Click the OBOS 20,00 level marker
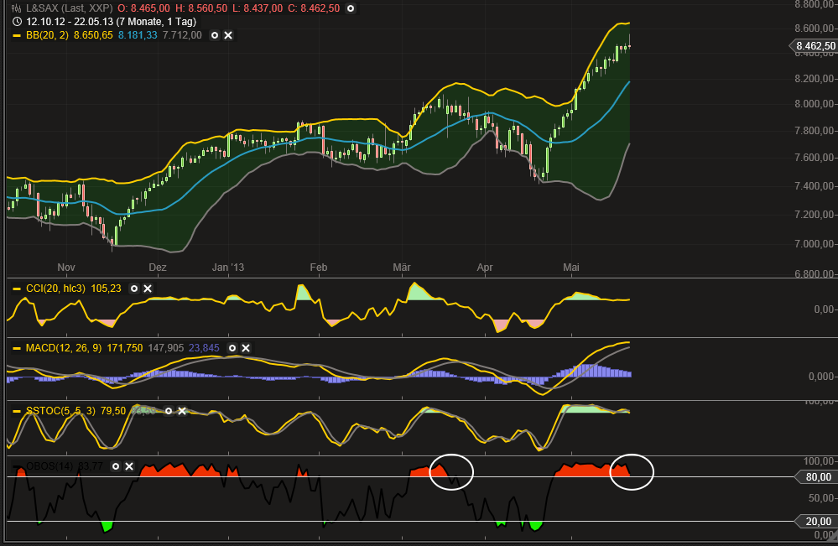 [816, 522]
